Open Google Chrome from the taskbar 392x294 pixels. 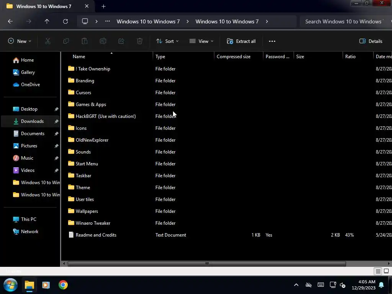pyautogui.click(x=63, y=285)
